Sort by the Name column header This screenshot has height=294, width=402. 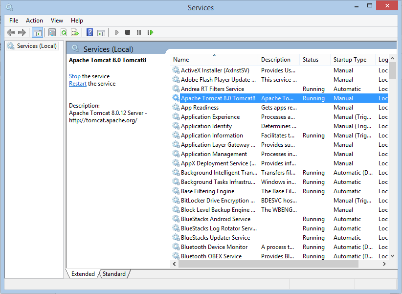click(214, 60)
